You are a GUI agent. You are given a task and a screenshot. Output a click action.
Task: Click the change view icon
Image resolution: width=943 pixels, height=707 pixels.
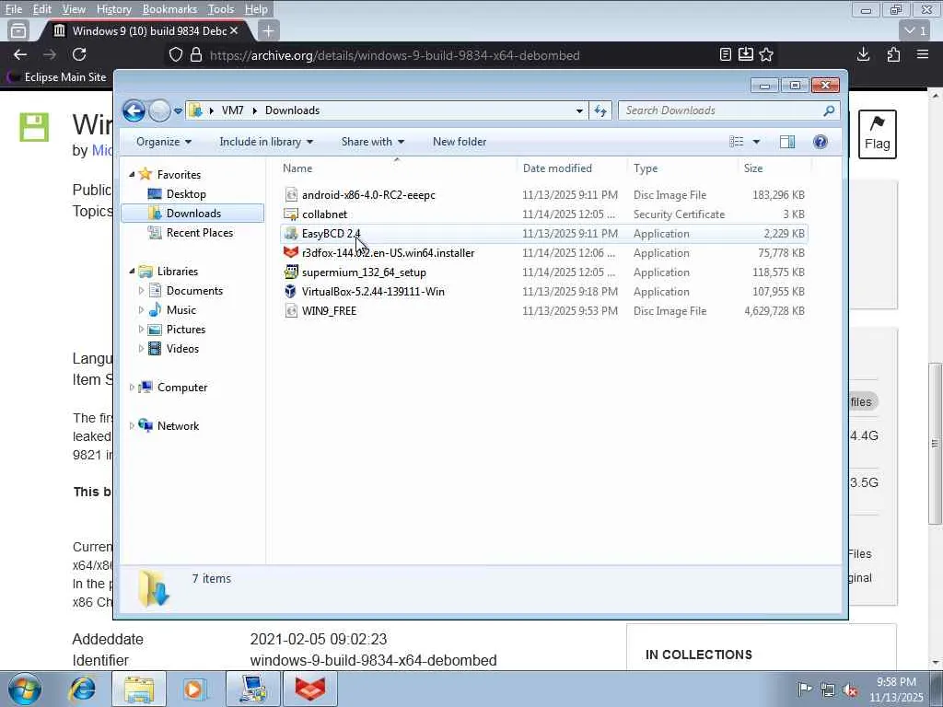point(736,142)
